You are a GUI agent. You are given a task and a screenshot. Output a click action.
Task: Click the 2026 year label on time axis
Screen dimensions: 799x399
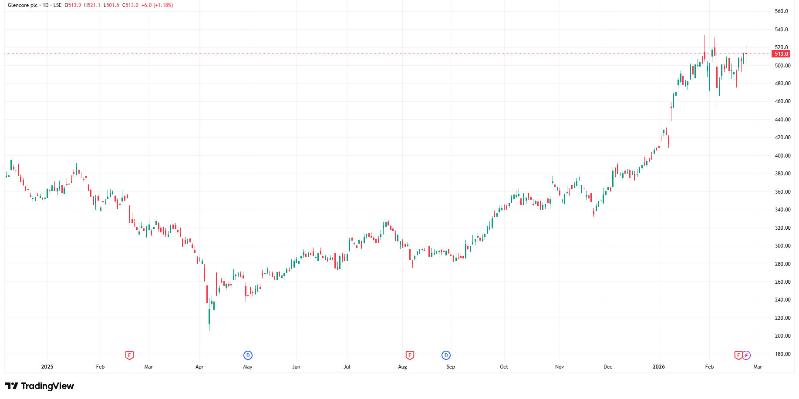[x=659, y=367]
